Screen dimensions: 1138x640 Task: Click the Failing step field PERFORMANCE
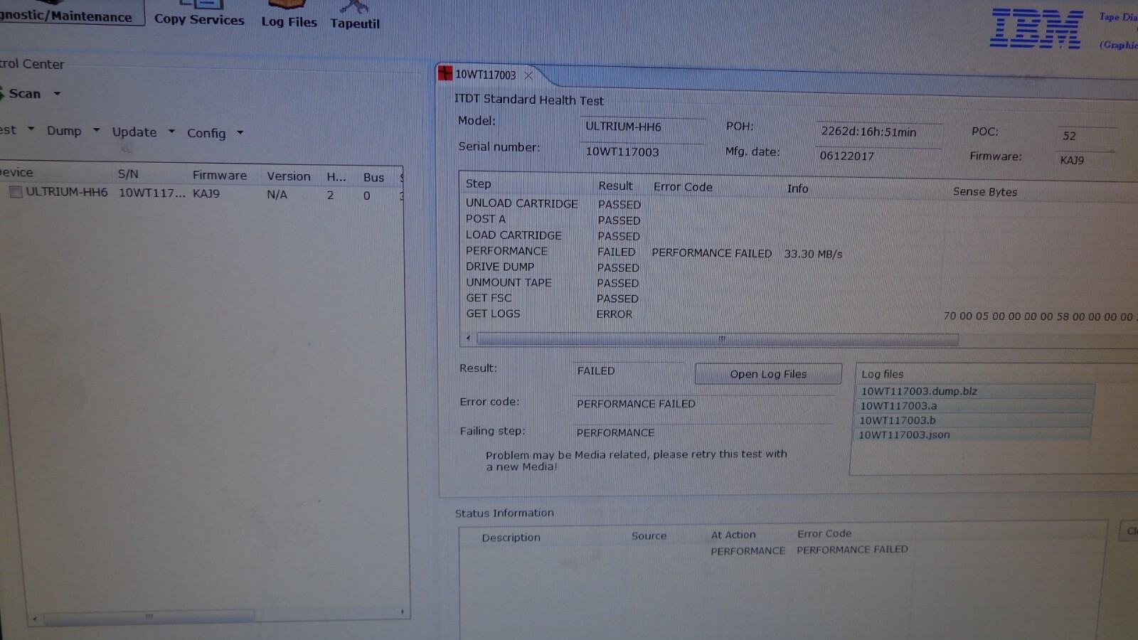703,432
